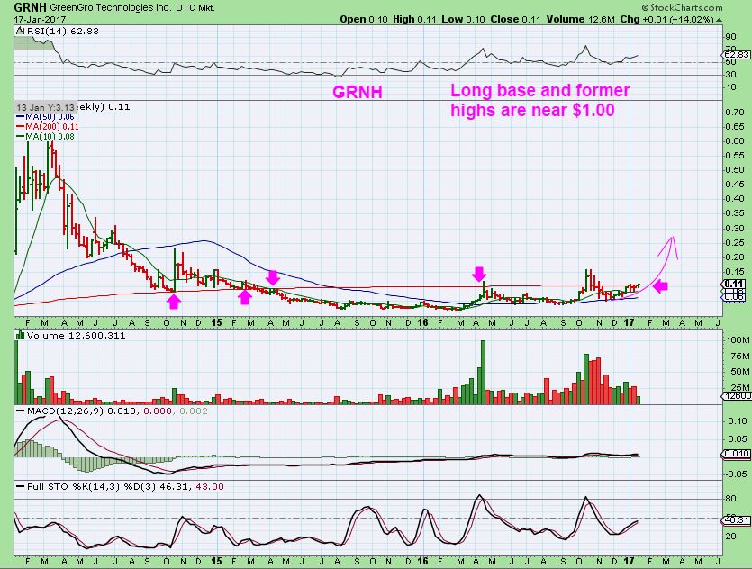752x569 pixels.
Task: Click the line icon left of RSI(14)
Action: point(20,32)
